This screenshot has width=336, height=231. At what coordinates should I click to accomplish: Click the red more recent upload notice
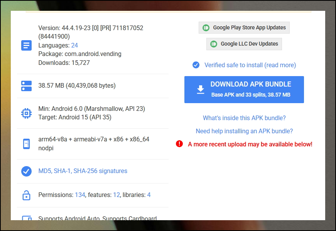click(x=250, y=144)
